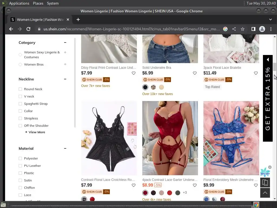277x208 pixels.
Task: Open the System menu
Action: click(53, 3)
